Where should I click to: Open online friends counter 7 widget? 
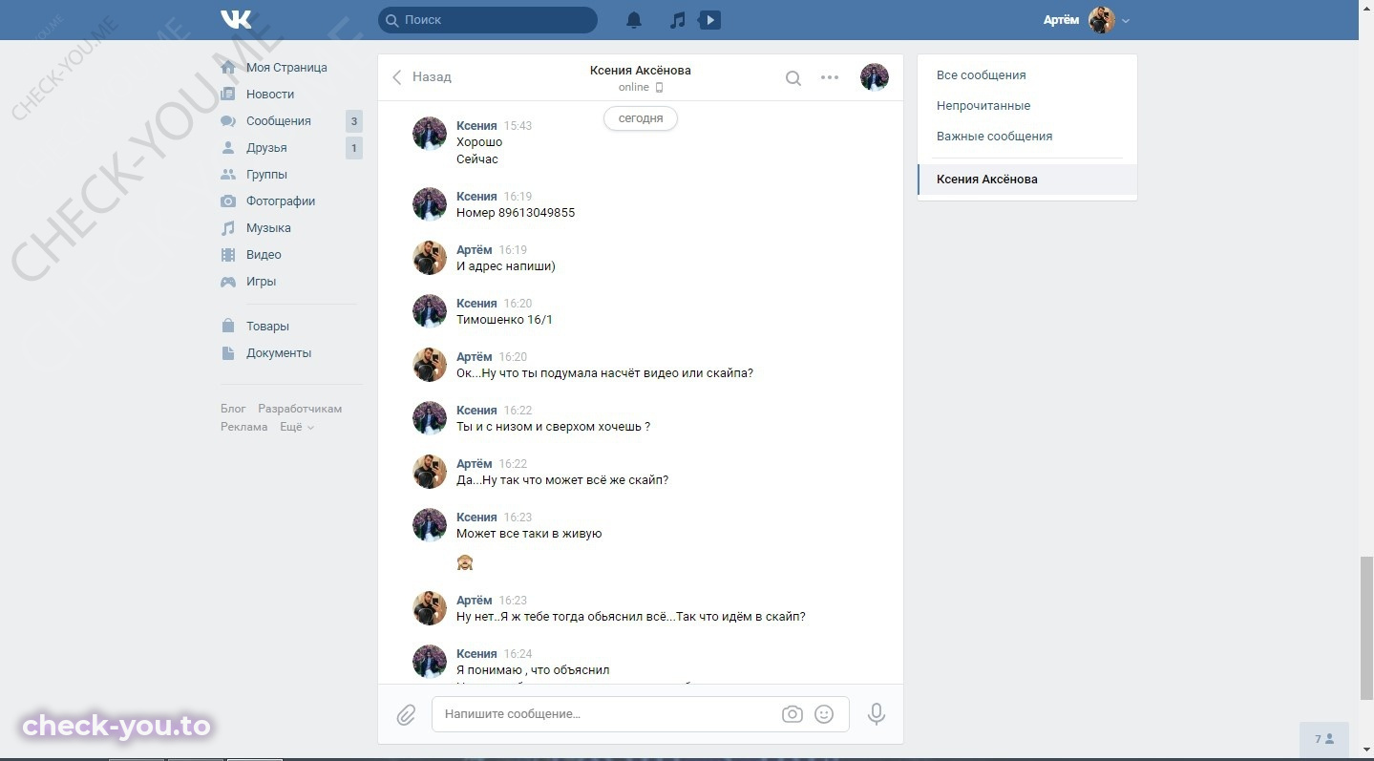1324,739
